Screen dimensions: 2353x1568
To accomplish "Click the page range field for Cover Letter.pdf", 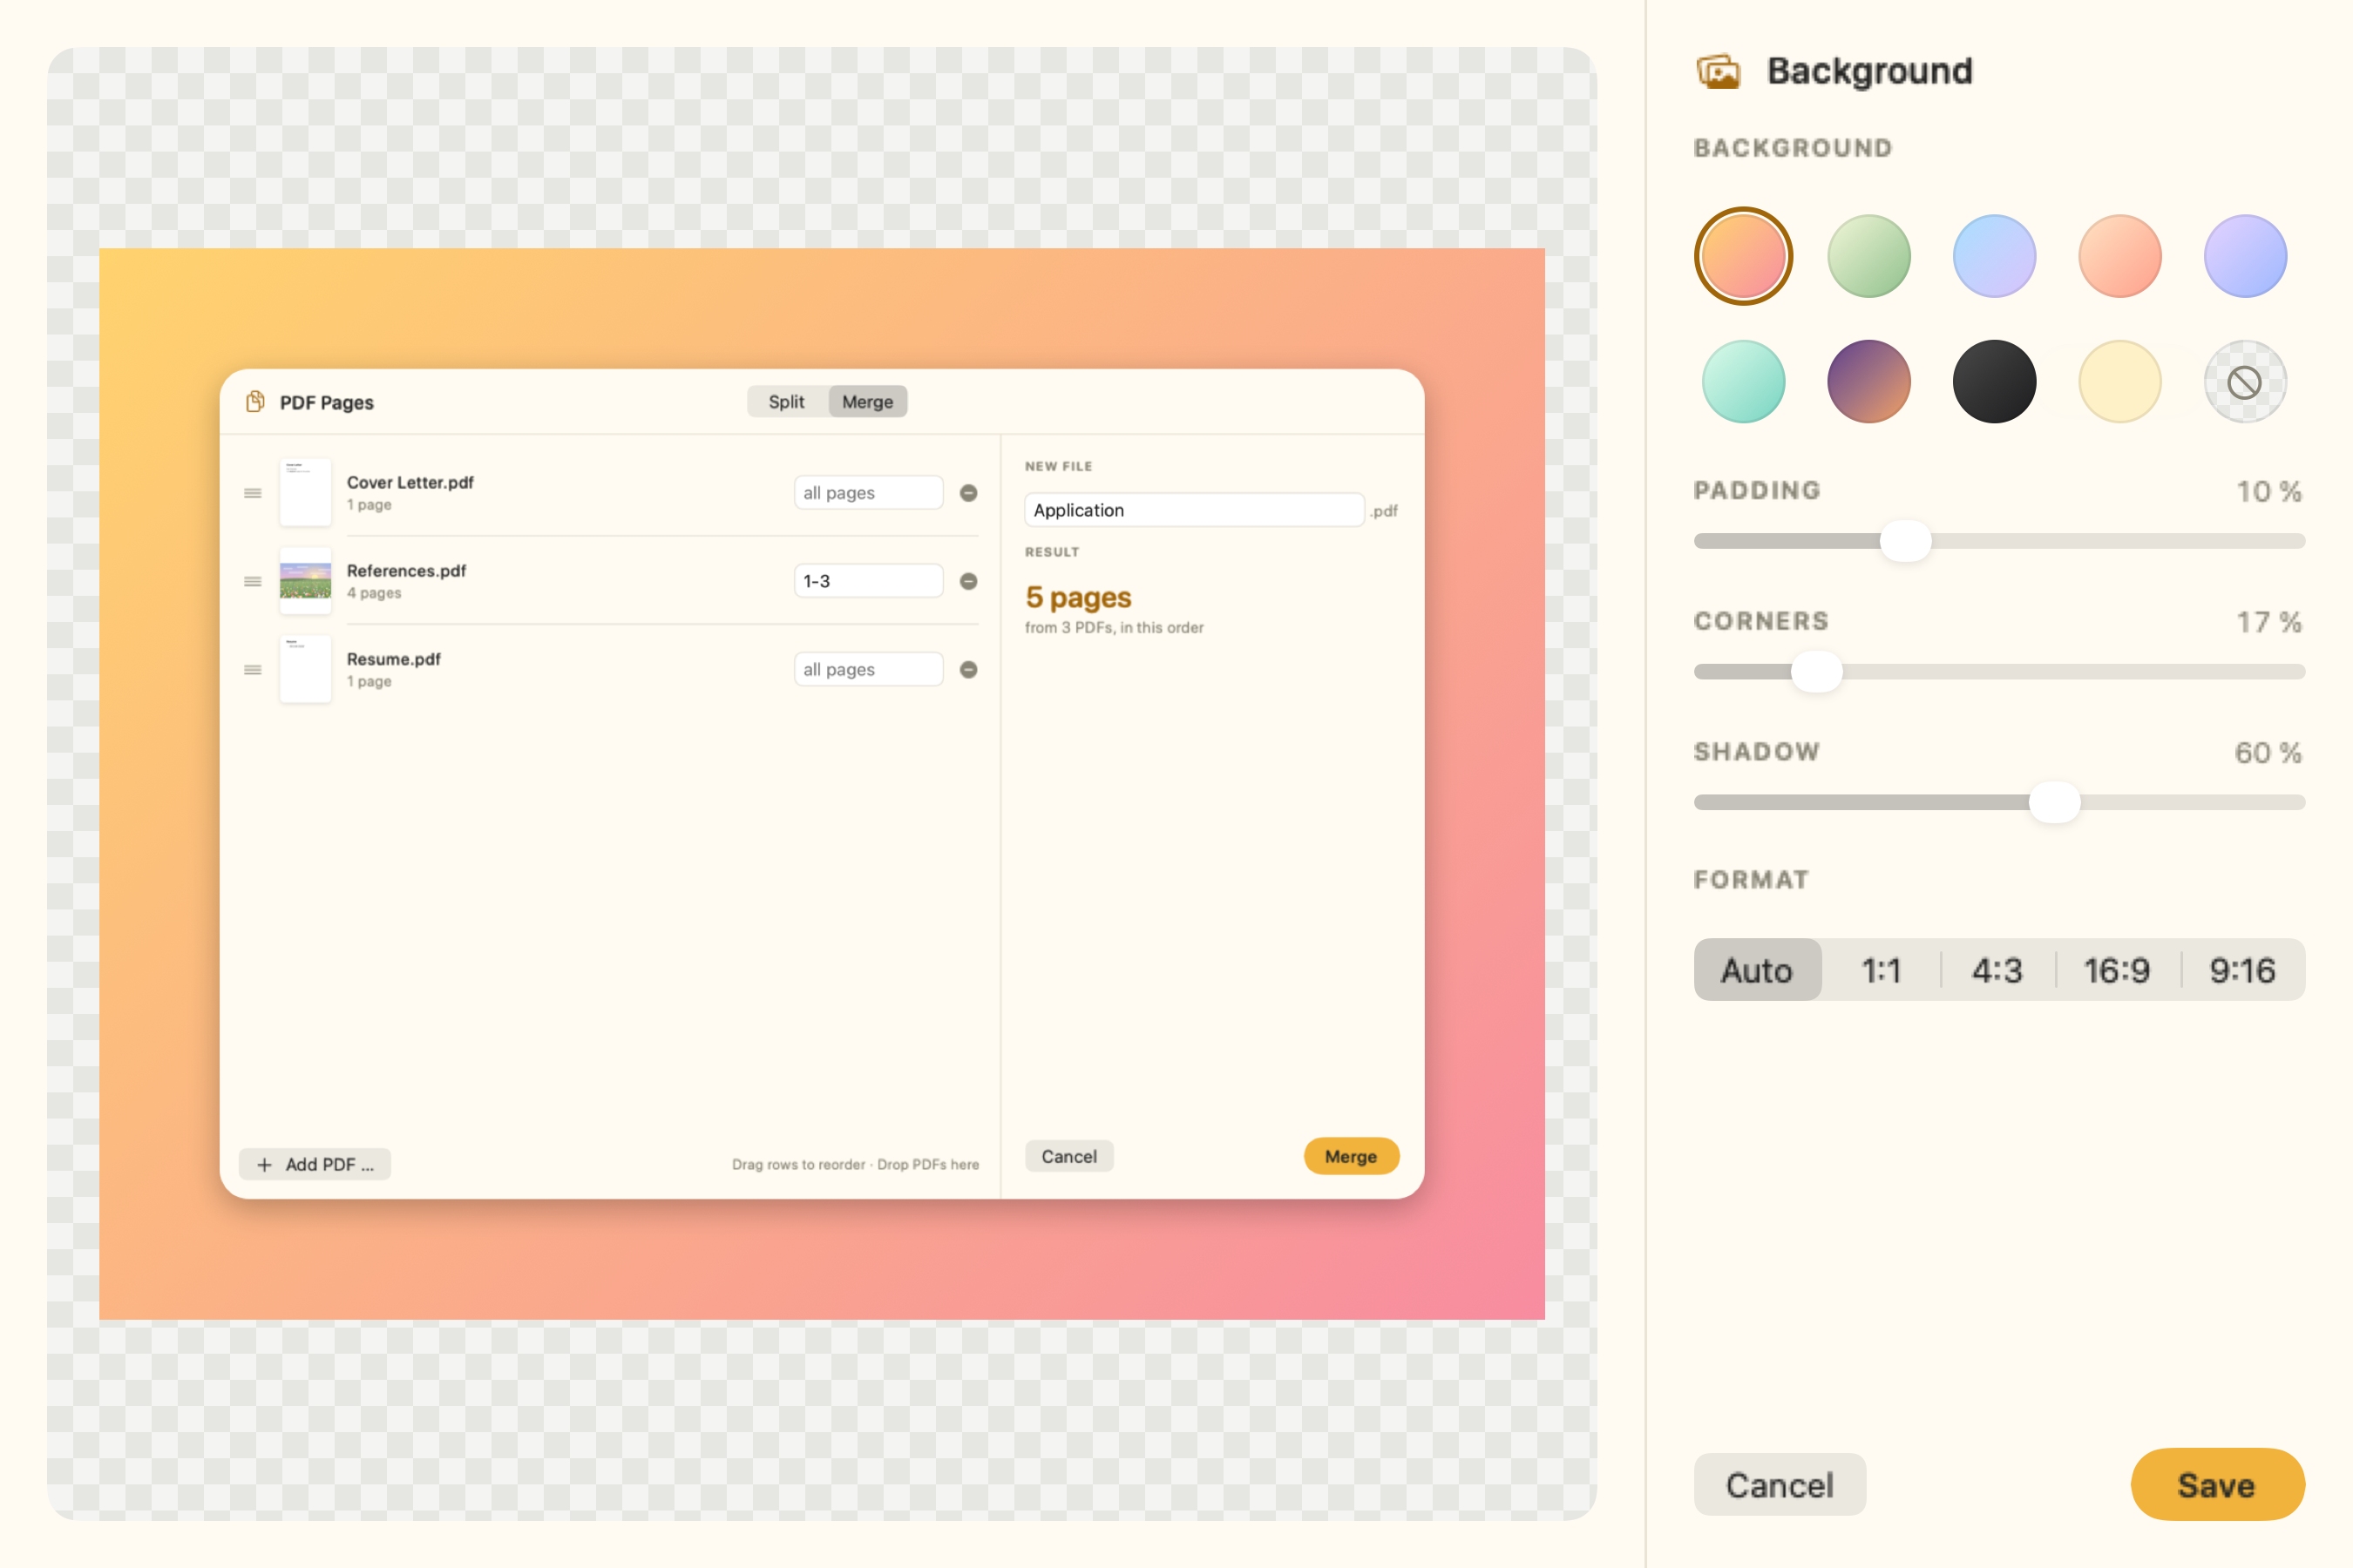I will tap(868, 493).
